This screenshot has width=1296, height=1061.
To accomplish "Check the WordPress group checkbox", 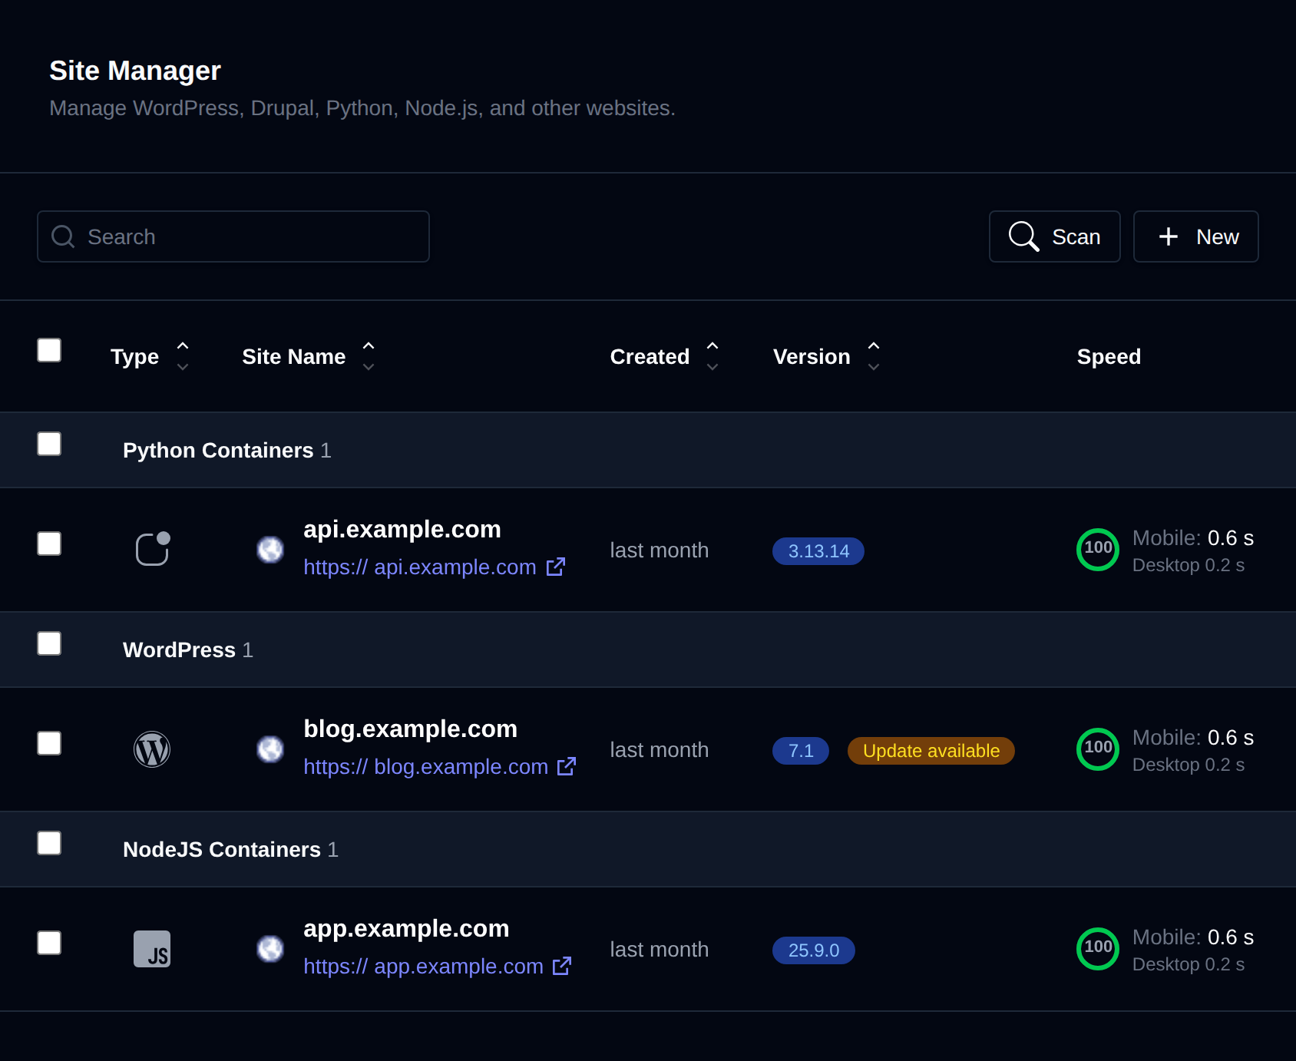I will (49, 643).
